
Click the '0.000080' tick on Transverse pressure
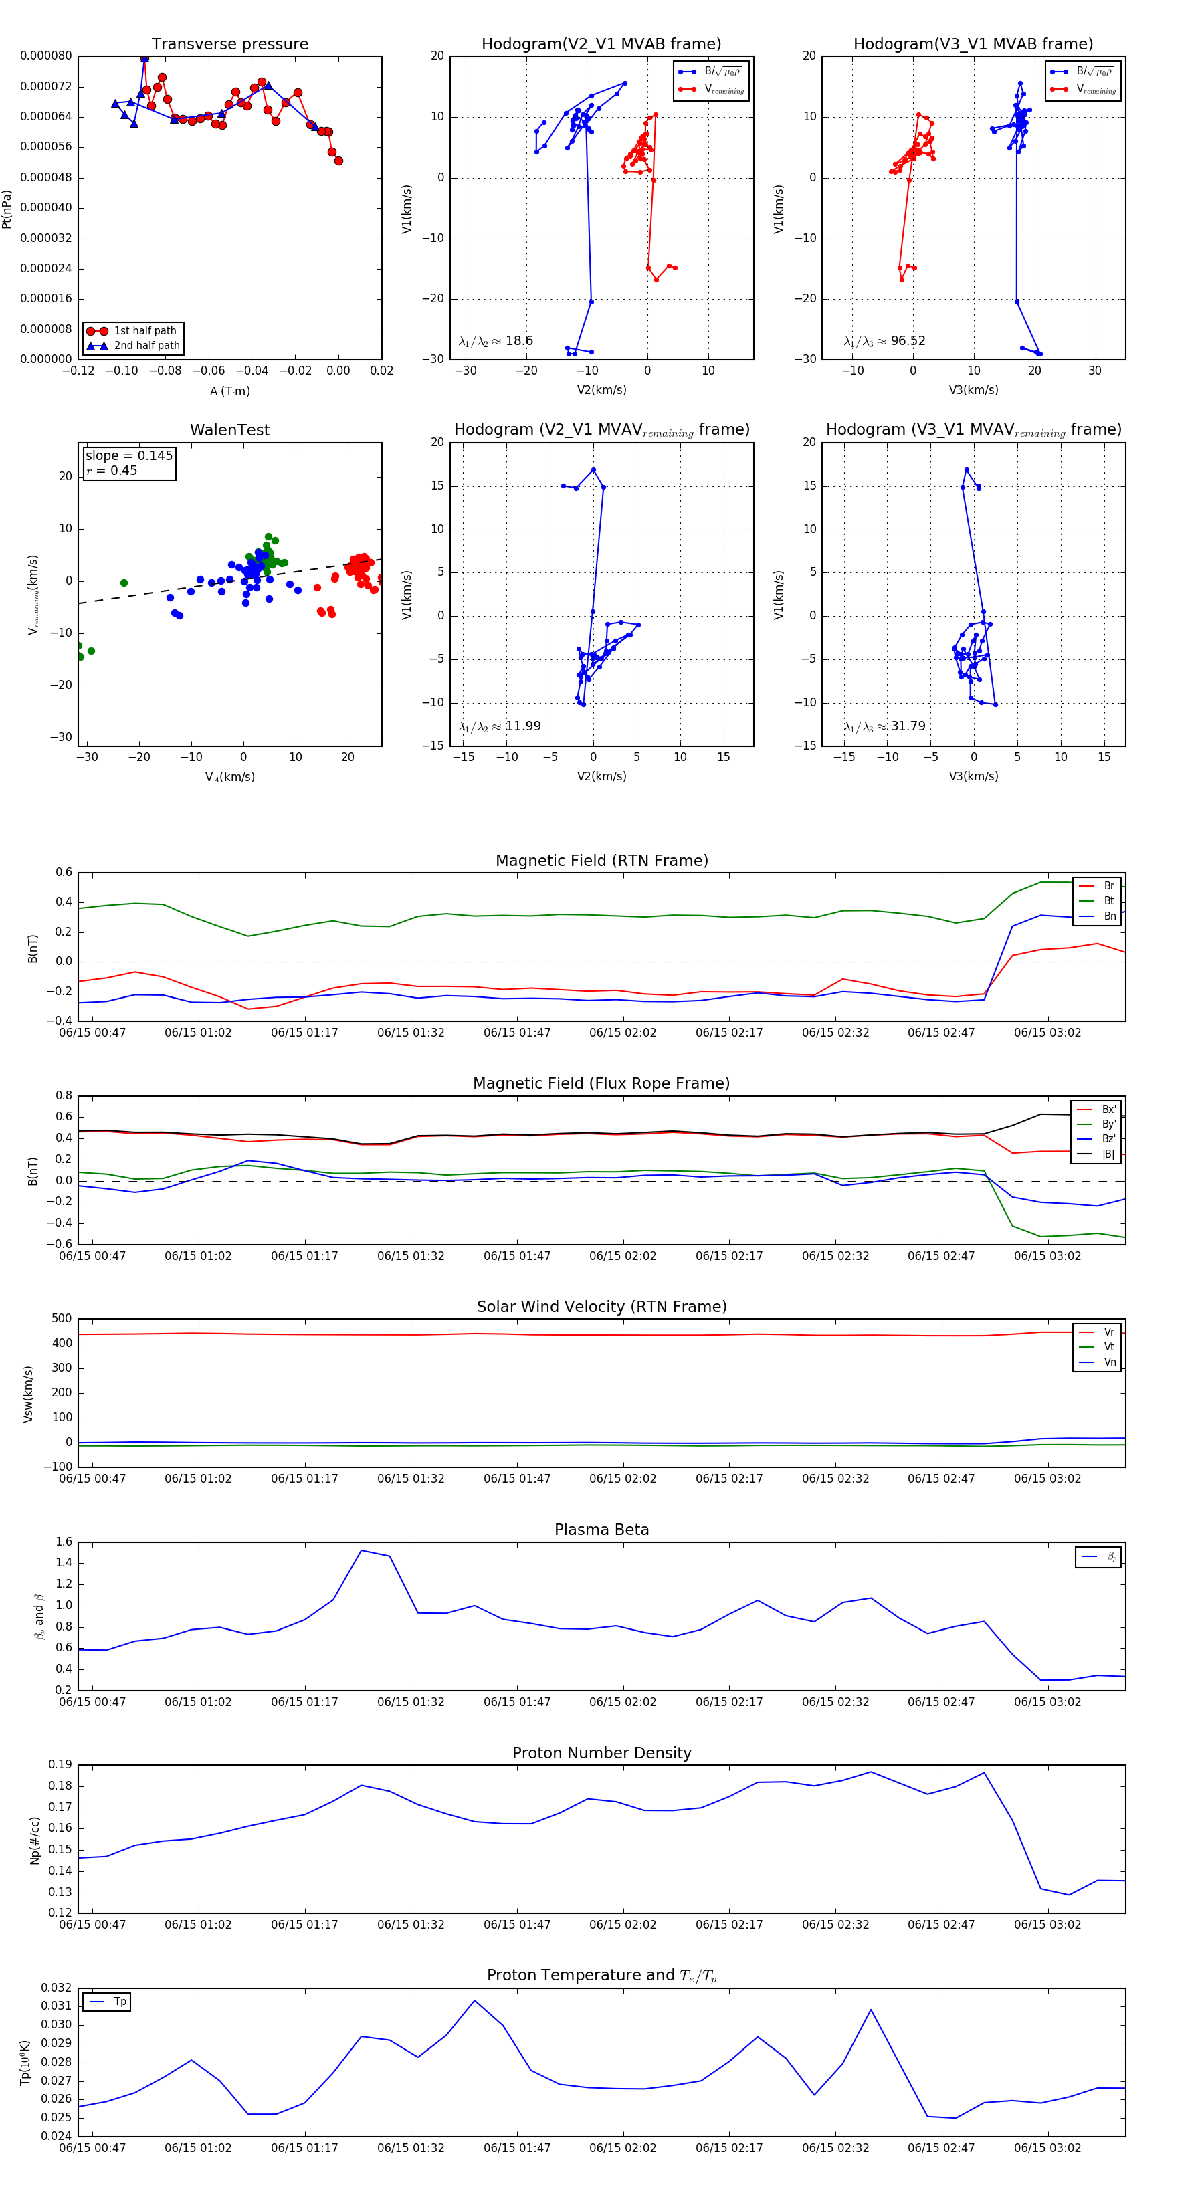pyautogui.click(x=46, y=56)
